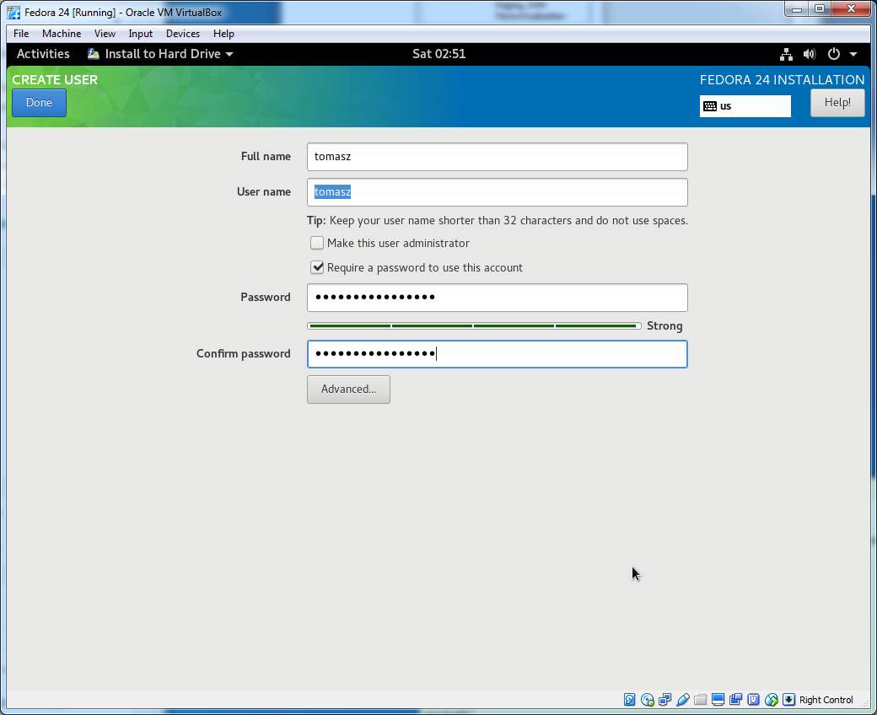Click the video capture status icon

point(735,699)
